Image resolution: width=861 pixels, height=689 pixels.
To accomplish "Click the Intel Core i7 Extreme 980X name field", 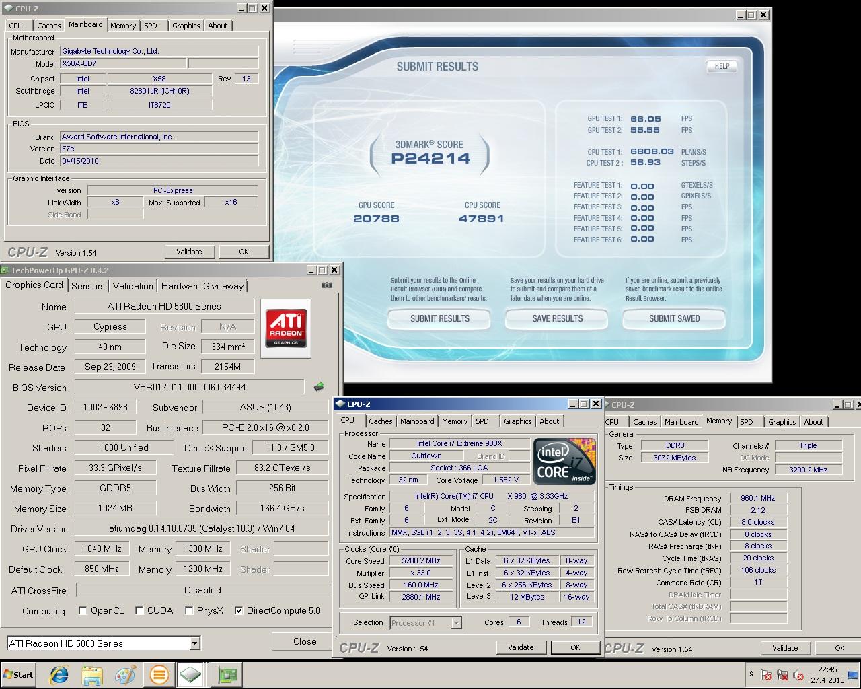I will tap(459, 444).
